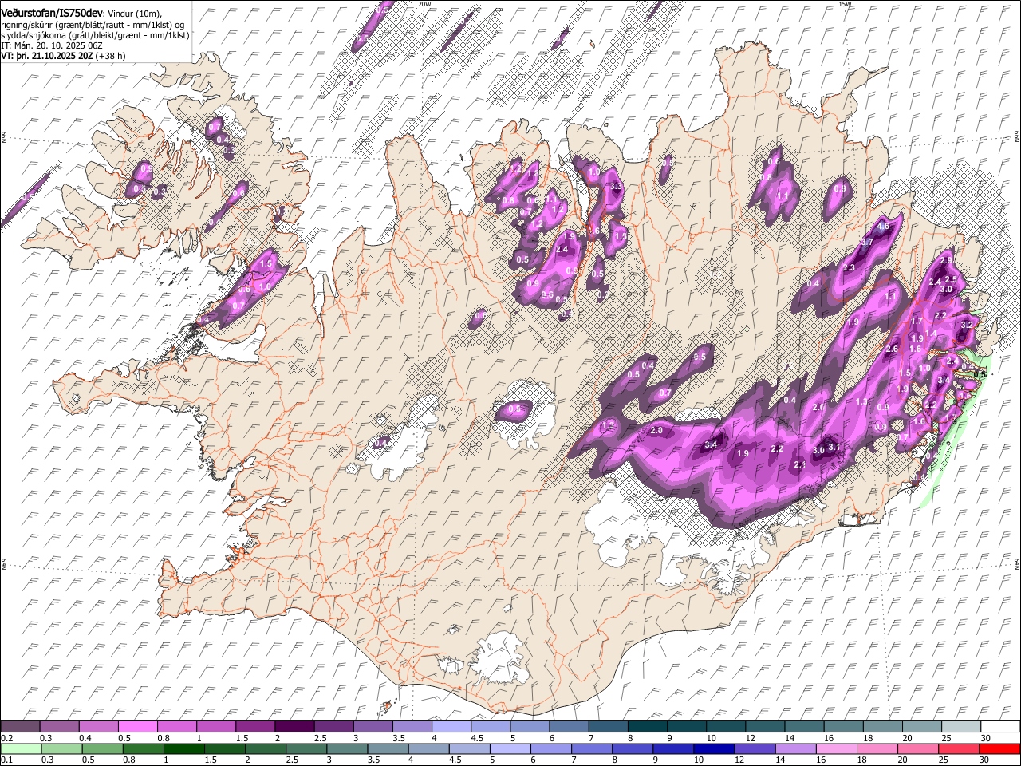The height and width of the screenshot is (766, 1021).
Task: Click the '4.6' precipitation value on the map
Action: (x=882, y=226)
